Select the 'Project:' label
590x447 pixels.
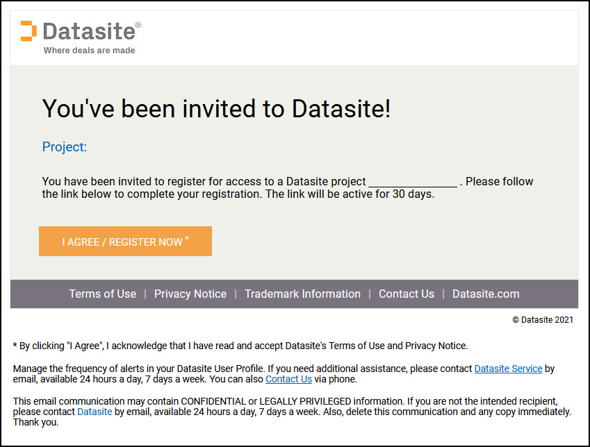point(64,146)
